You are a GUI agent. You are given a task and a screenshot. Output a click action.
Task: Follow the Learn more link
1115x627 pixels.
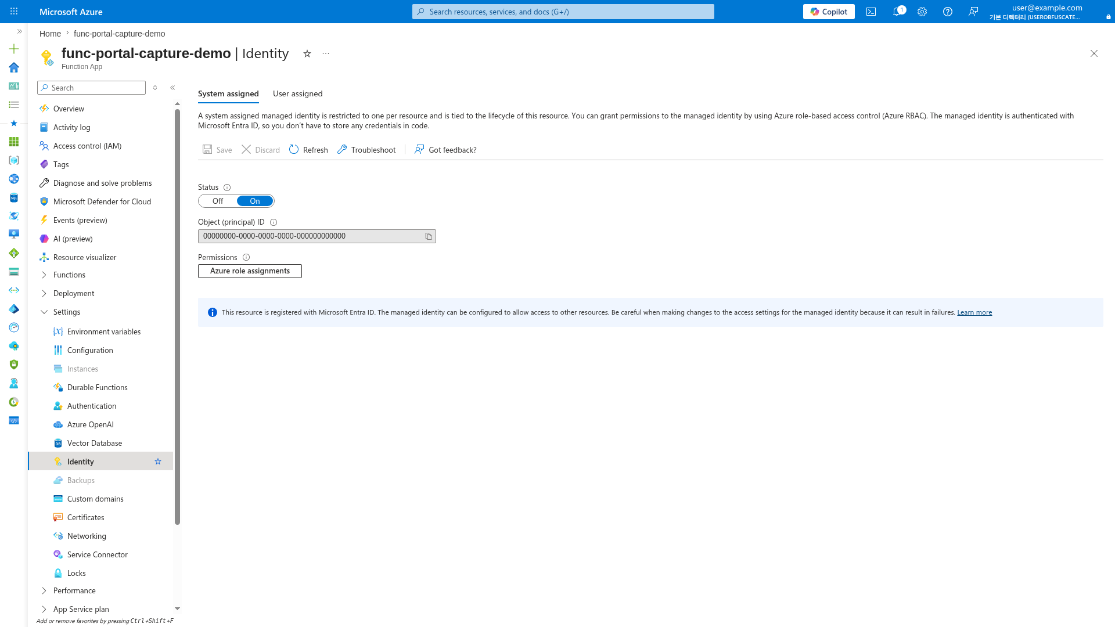coord(974,312)
